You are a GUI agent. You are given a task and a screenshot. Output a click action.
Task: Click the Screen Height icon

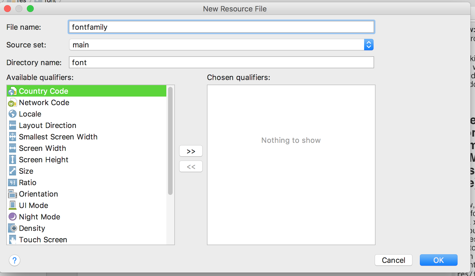click(12, 160)
